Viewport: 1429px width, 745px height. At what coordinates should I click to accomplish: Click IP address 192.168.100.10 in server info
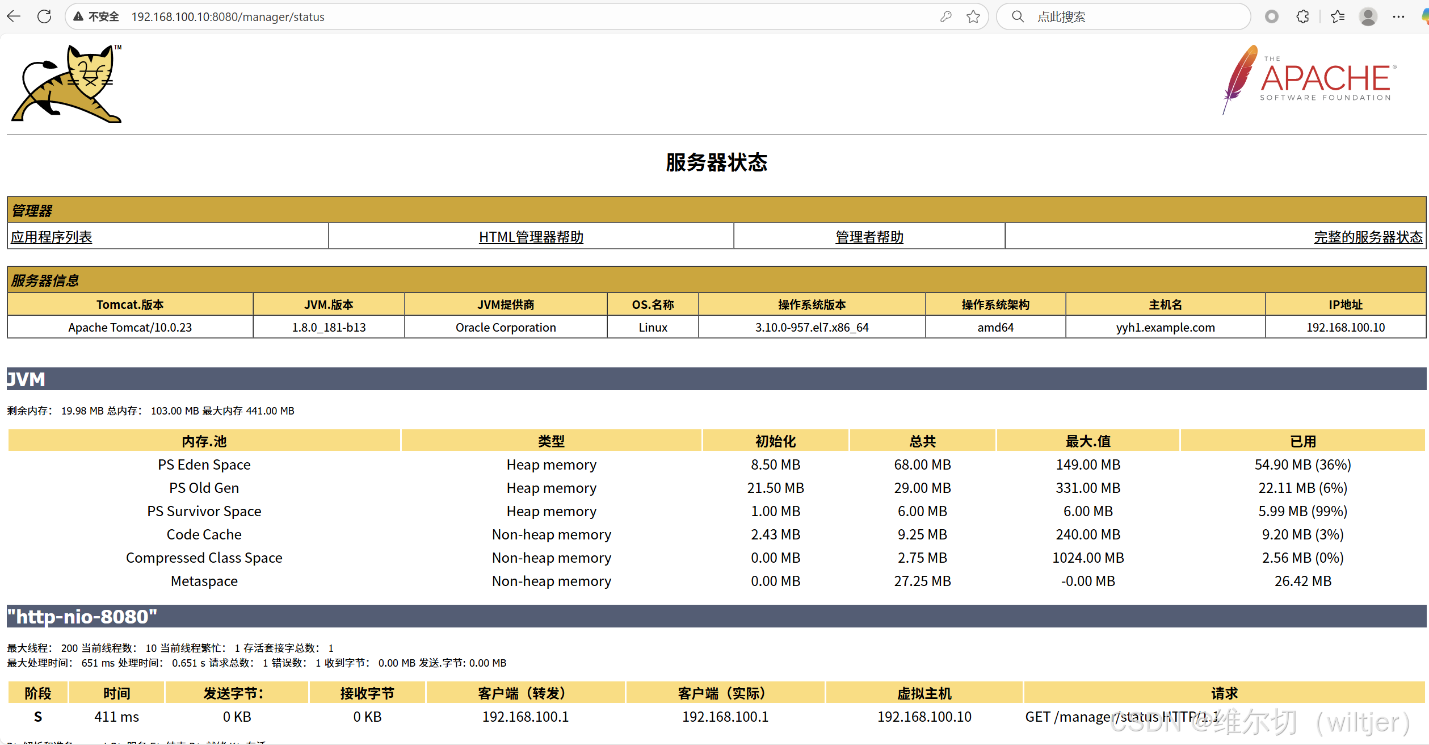[1346, 327]
